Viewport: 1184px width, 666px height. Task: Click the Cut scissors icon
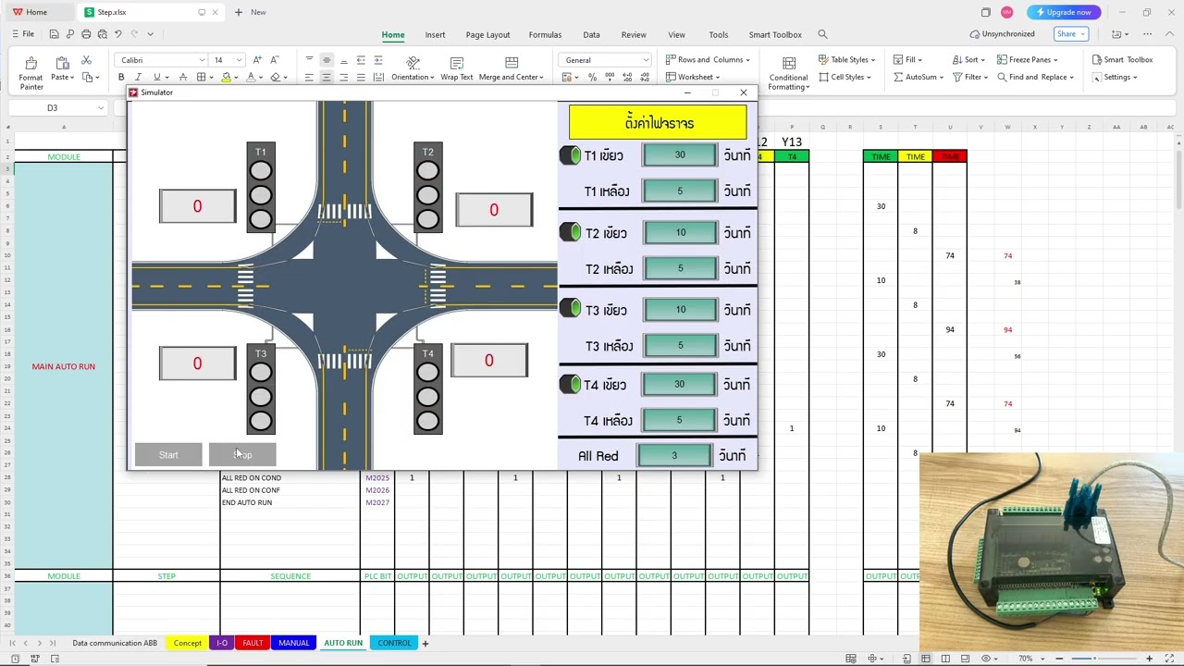click(x=86, y=60)
